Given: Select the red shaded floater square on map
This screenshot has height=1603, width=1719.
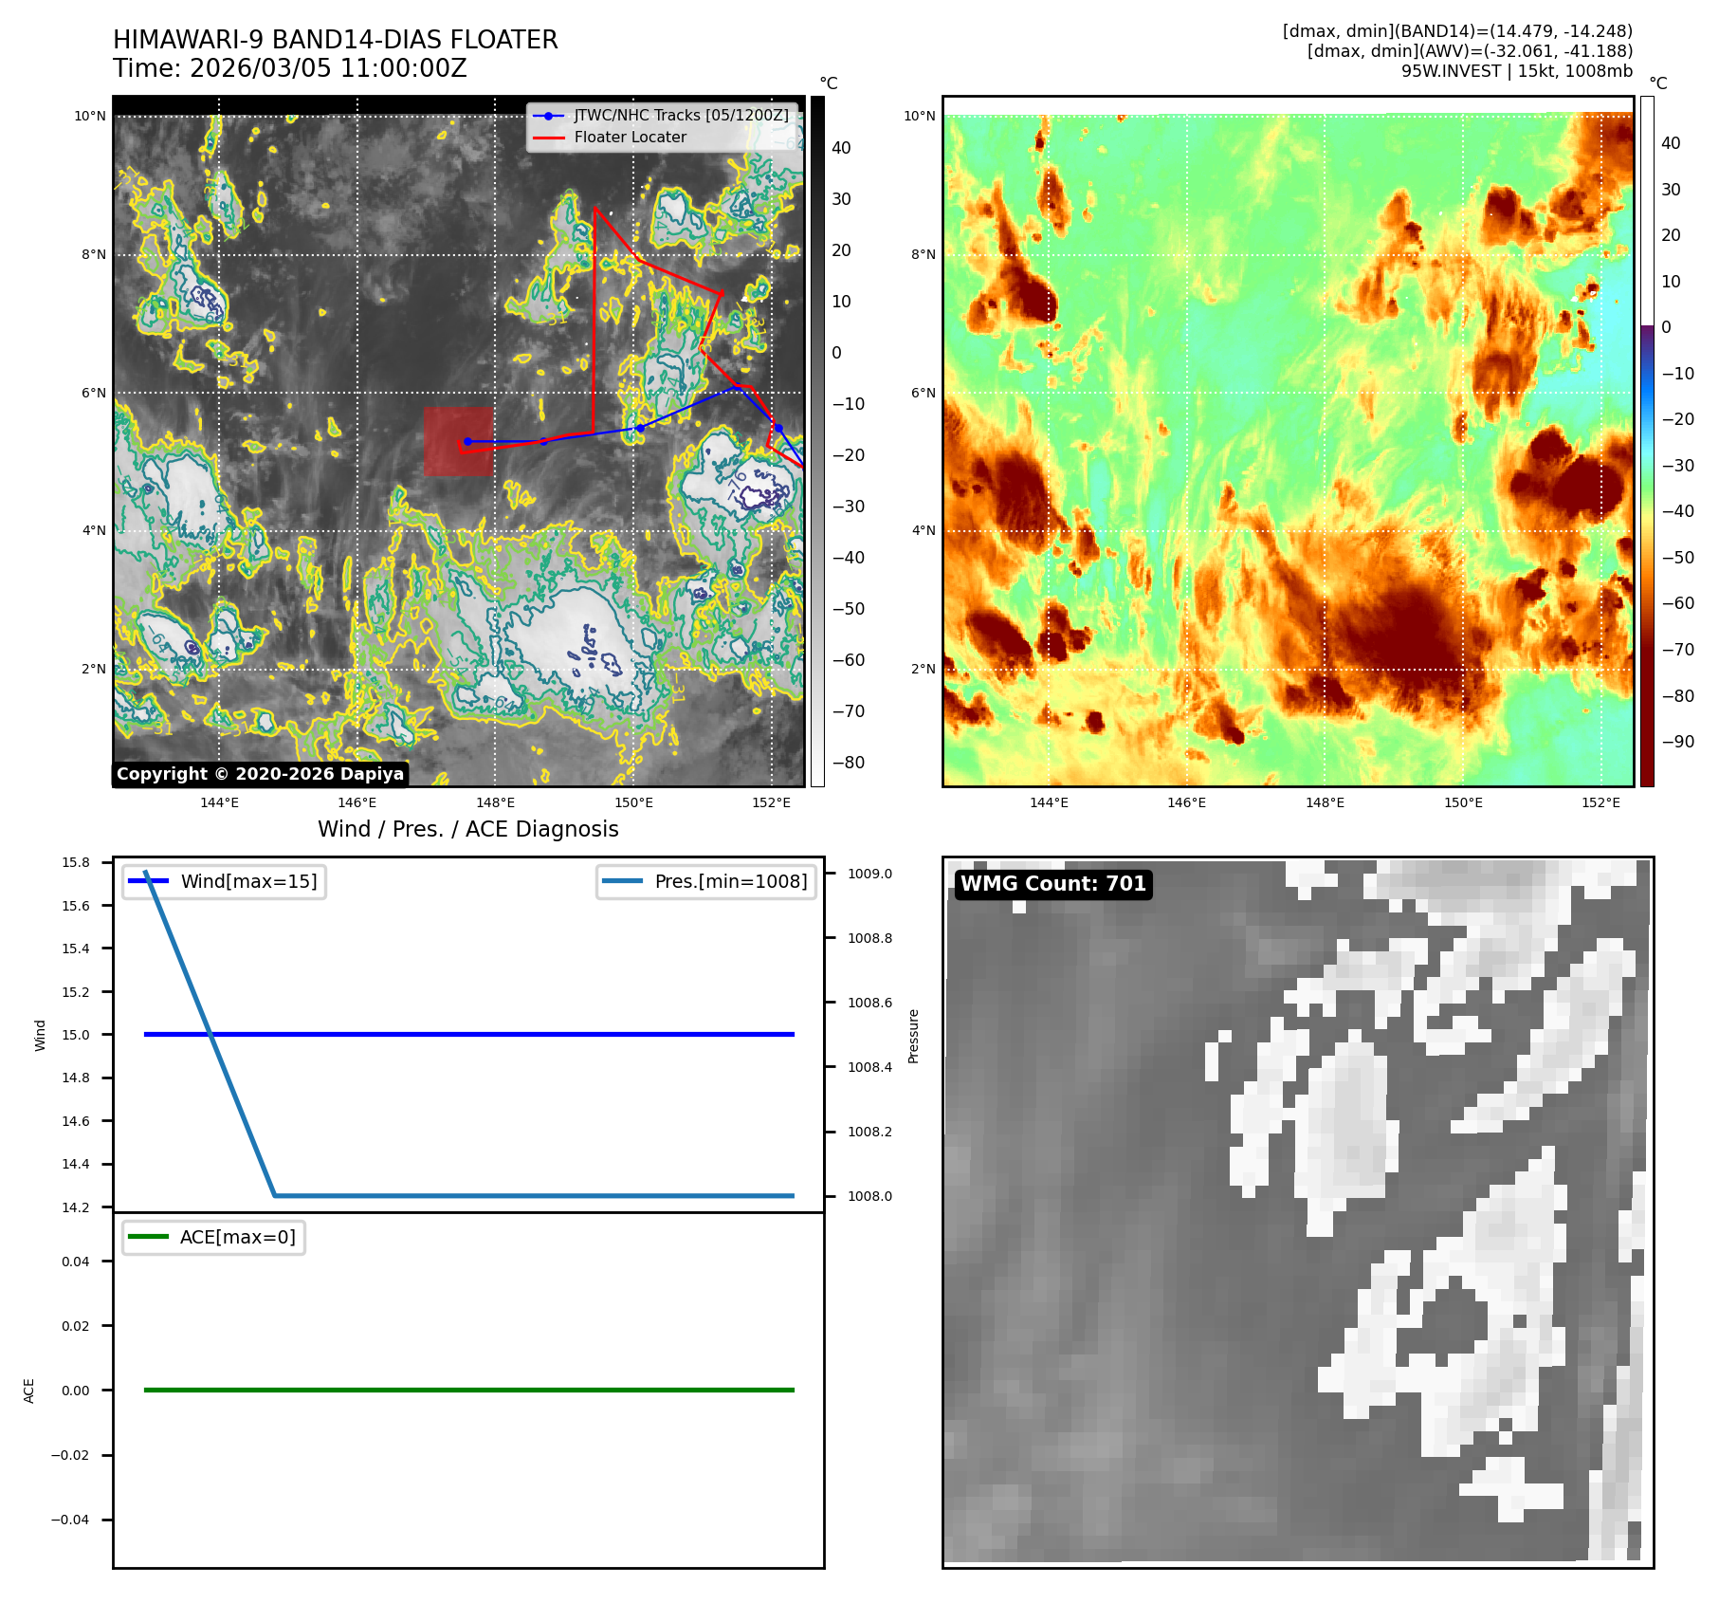Looking at the screenshot, I should (x=458, y=441).
